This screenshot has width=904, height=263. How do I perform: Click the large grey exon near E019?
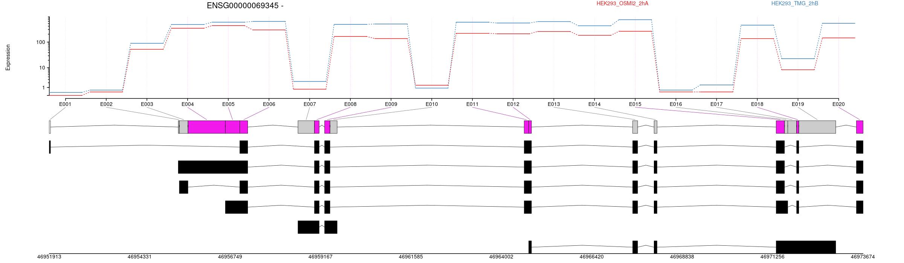pos(817,127)
